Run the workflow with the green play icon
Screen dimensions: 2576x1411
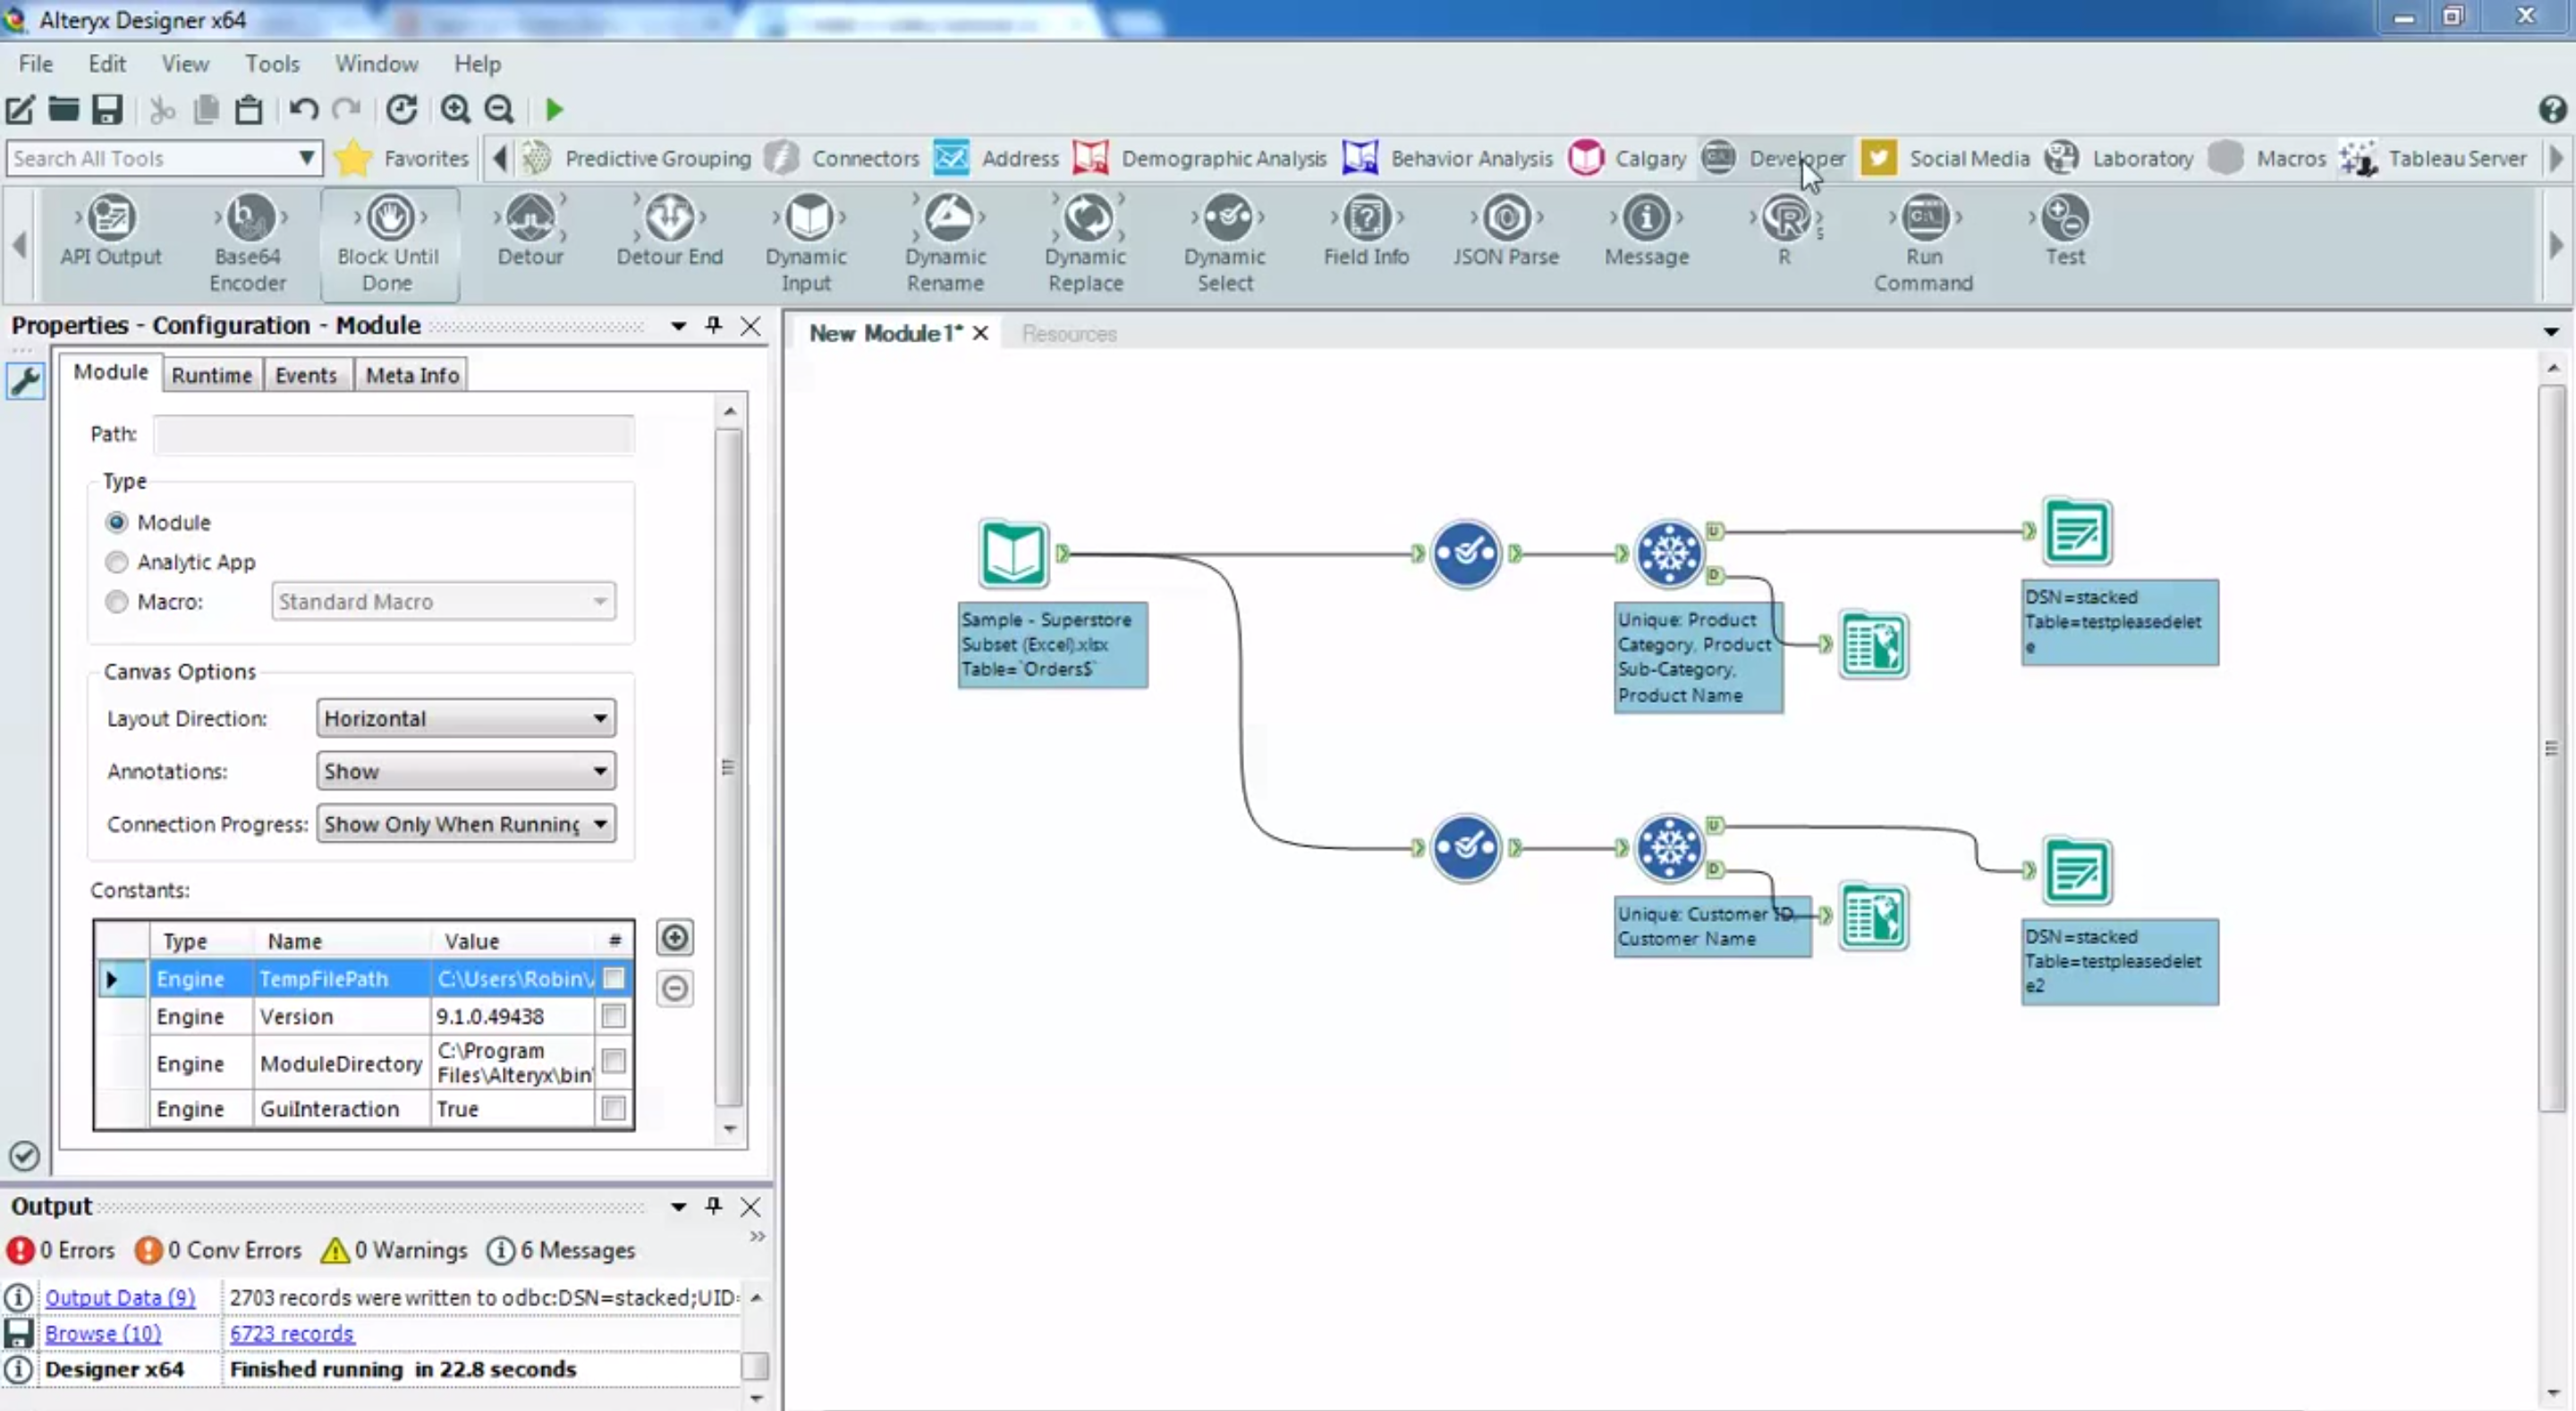(x=552, y=109)
